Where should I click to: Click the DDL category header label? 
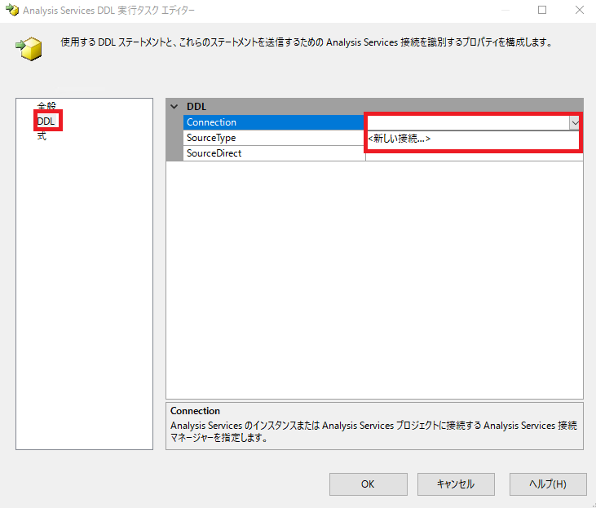click(196, 107)
